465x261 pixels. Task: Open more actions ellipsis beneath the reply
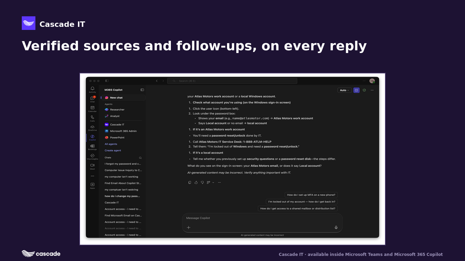[219, 182]
